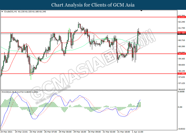This screenshot has height=133, width=186.
Task: Click the 24 Mar 22:01 time label
Action: [21, 132]
